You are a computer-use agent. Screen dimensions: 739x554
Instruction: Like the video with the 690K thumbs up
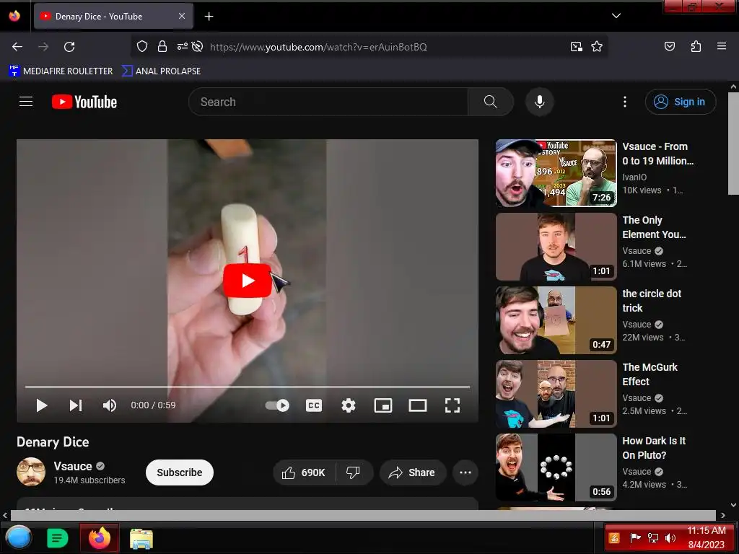pyautogui.click(x=304, y=472)
